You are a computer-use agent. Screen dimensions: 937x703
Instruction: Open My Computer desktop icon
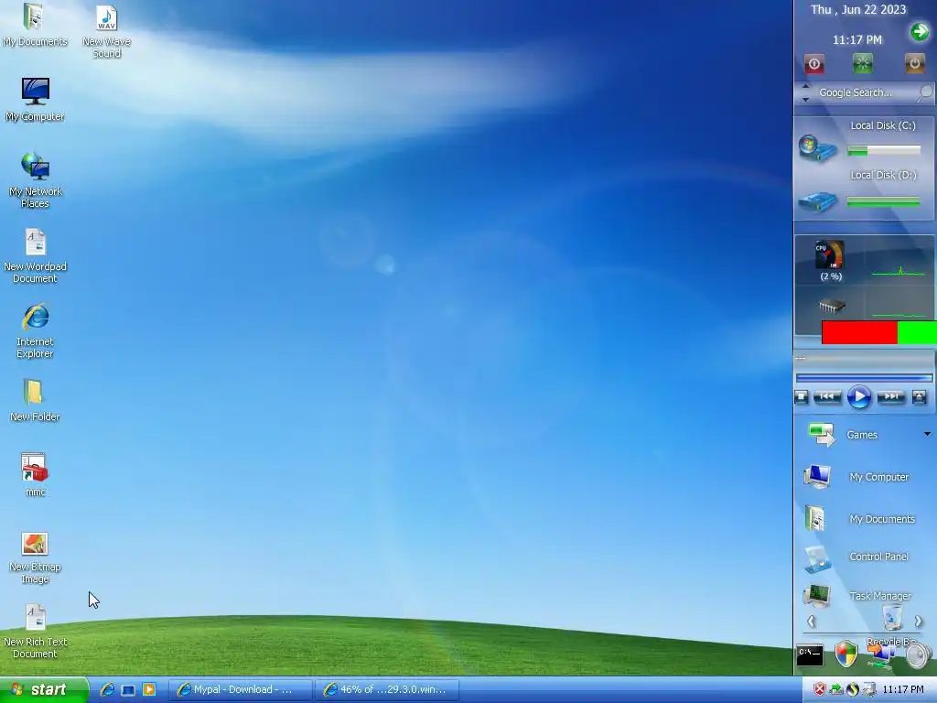[35, 100]
